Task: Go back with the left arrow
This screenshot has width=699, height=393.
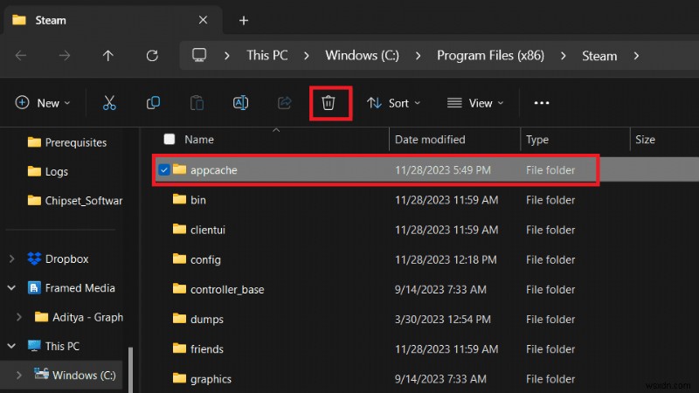Action: coord(21,56)
